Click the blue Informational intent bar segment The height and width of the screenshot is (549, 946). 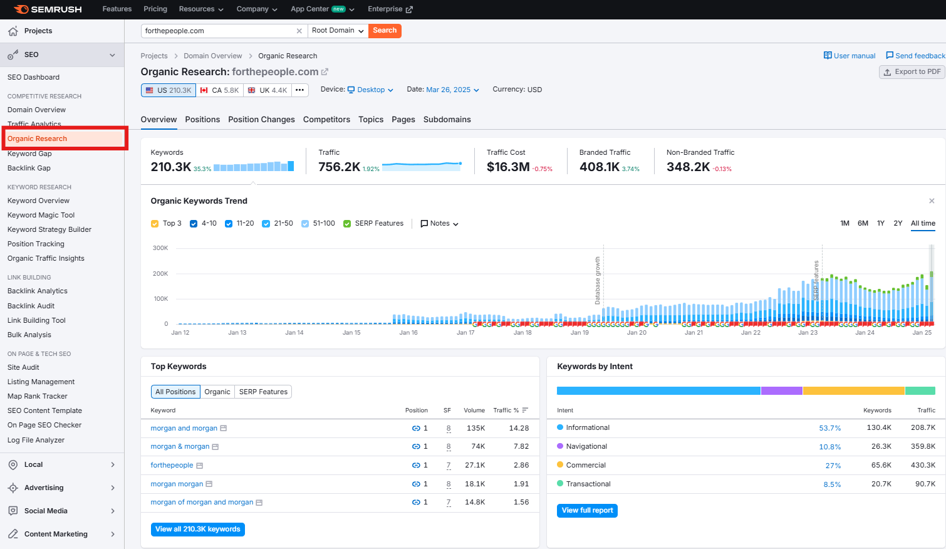tap(658, 391)
